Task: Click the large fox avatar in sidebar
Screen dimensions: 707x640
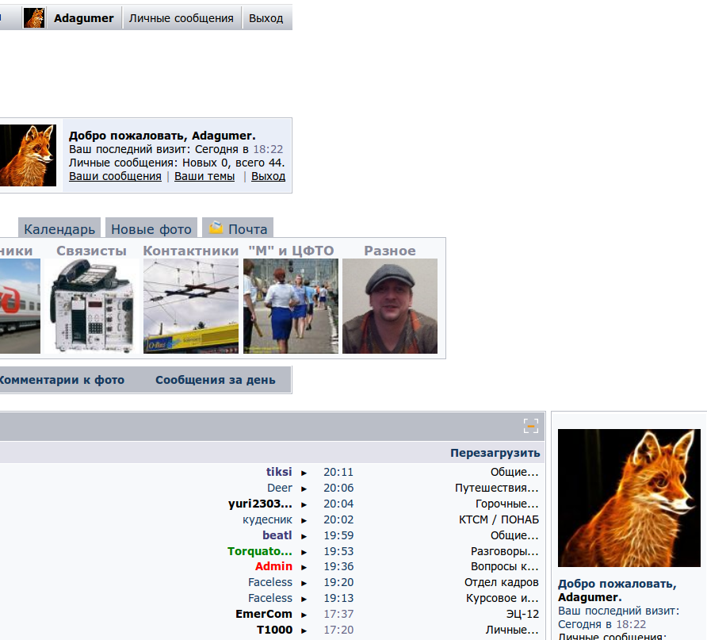Action: pos(629,498)
